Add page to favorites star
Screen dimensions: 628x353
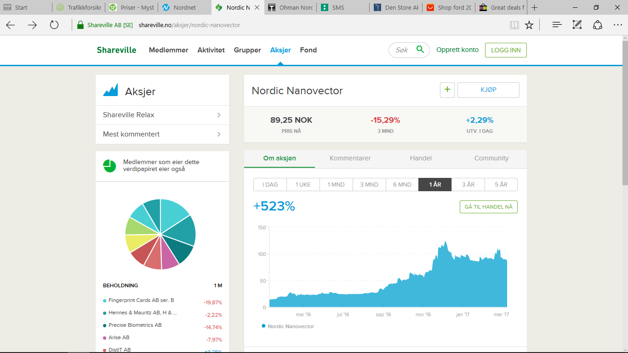pos(529,25)
